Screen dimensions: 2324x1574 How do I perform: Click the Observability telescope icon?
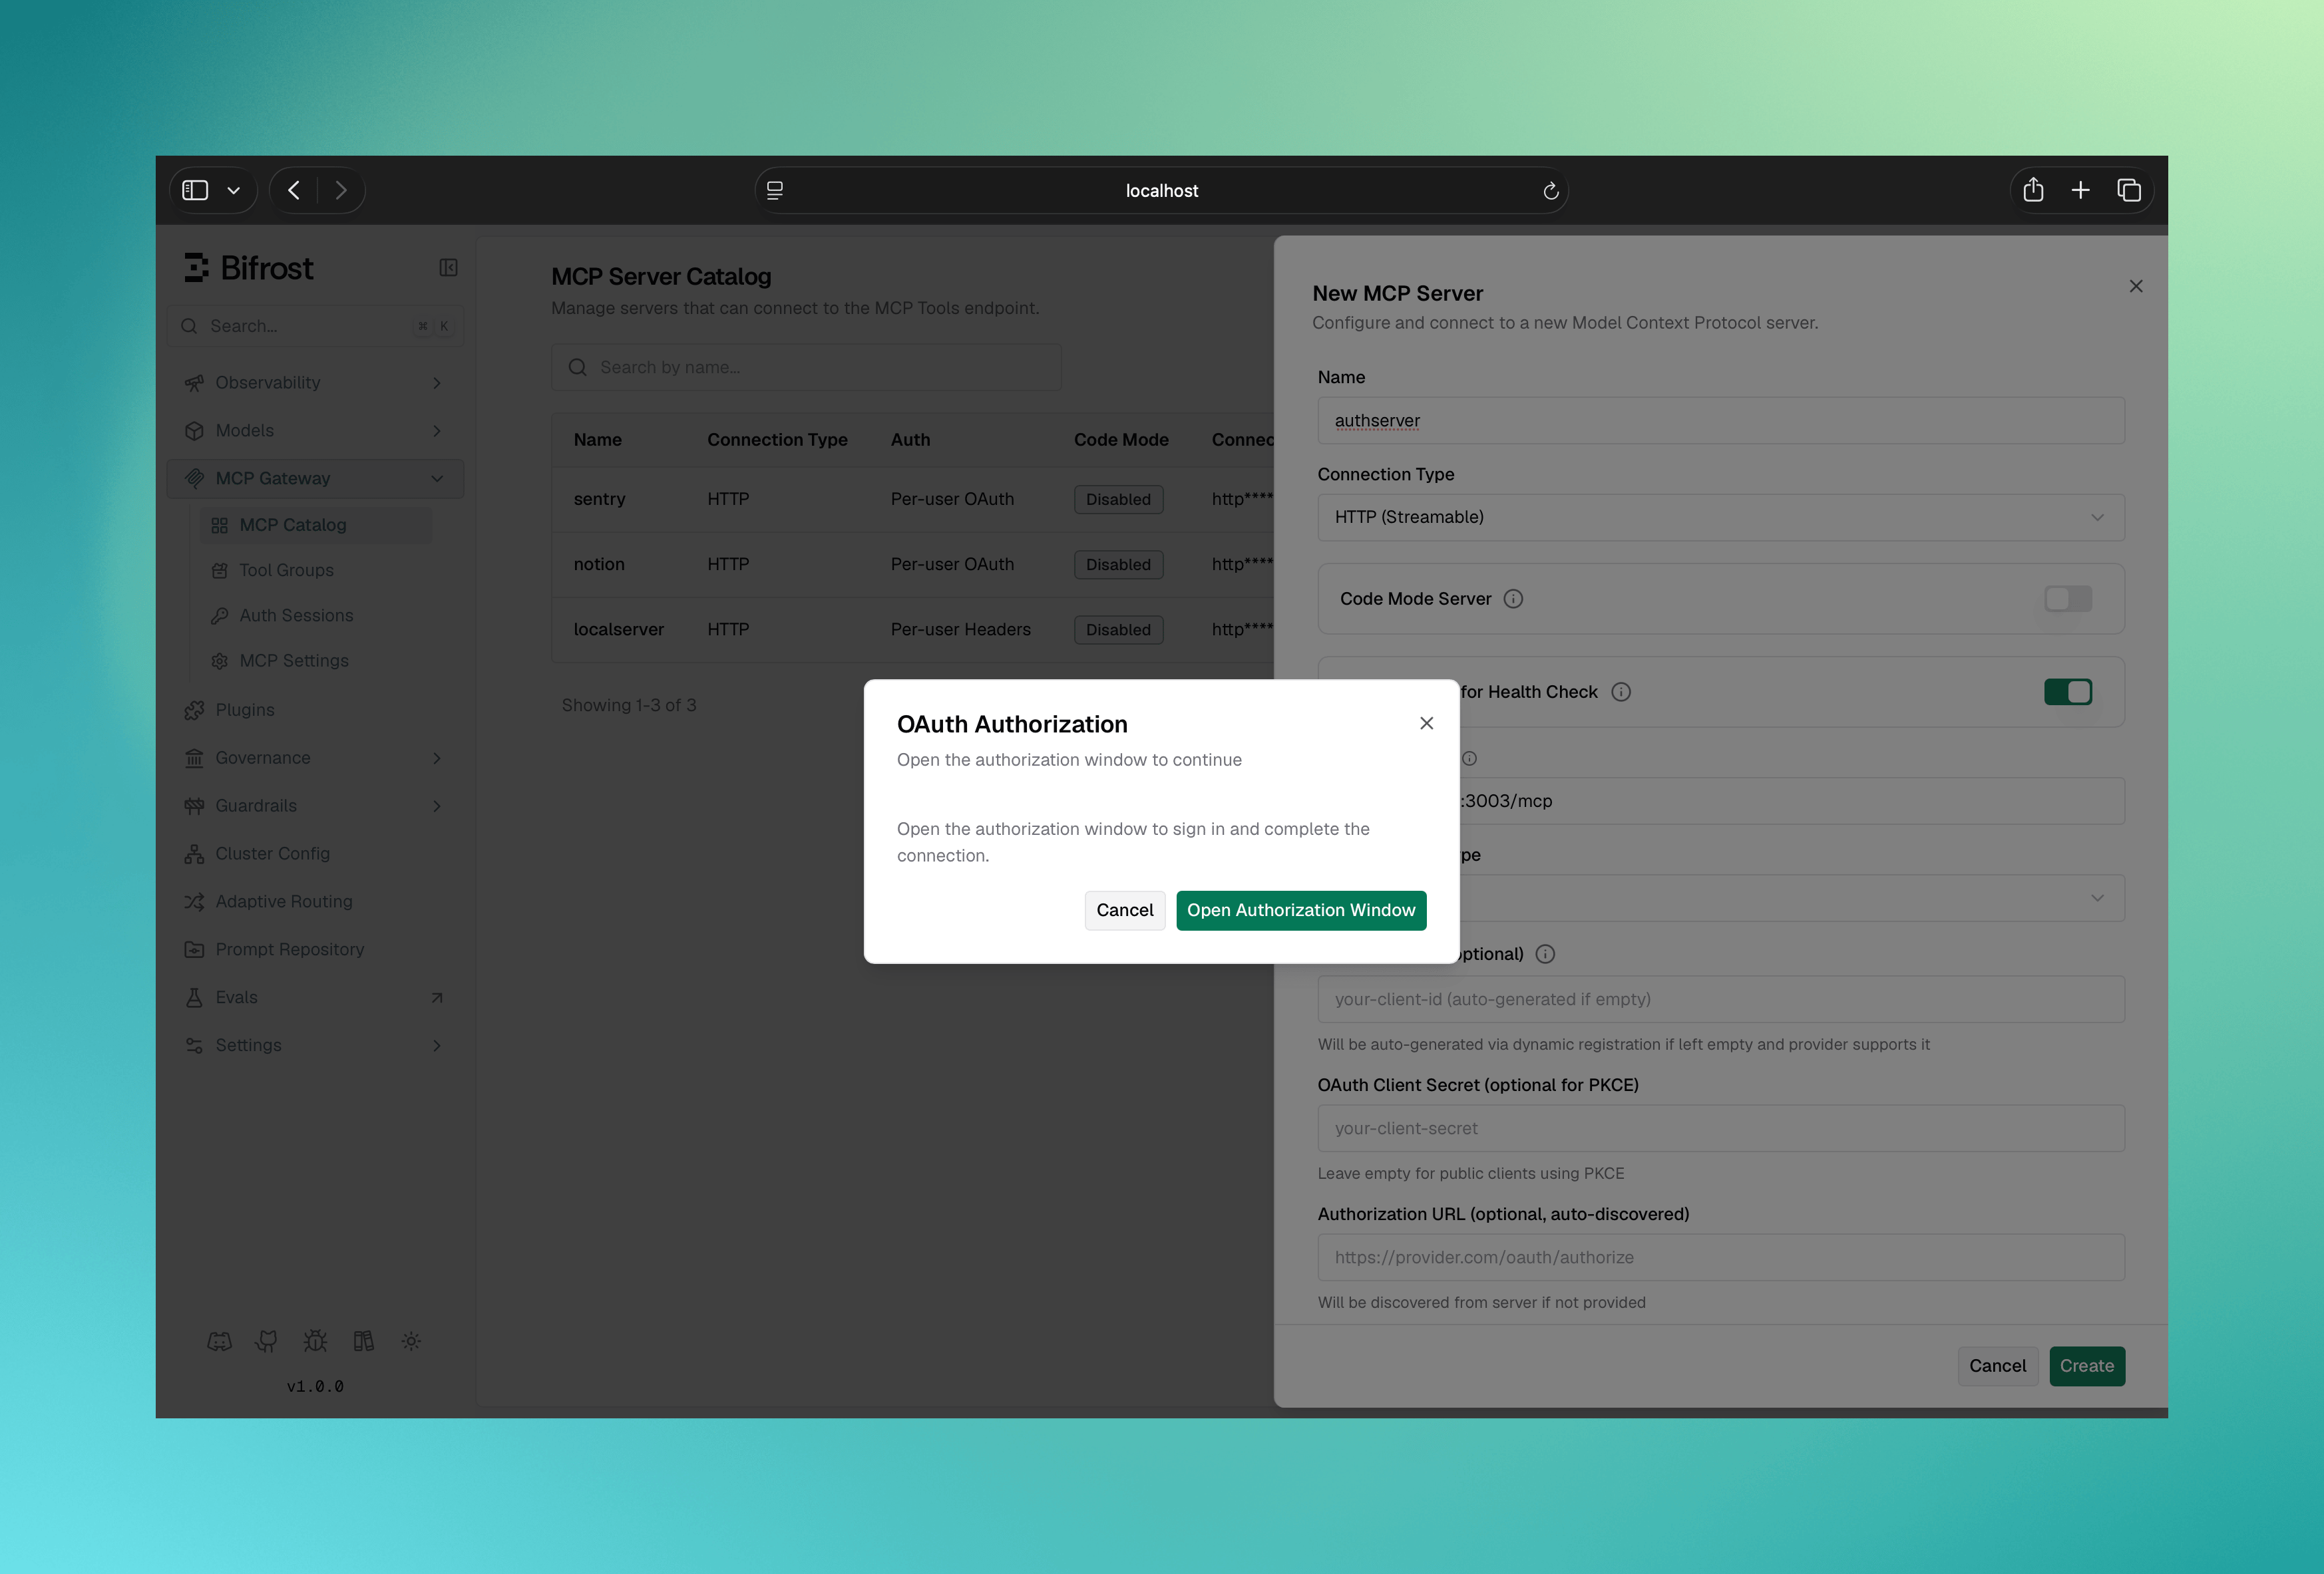194,383
